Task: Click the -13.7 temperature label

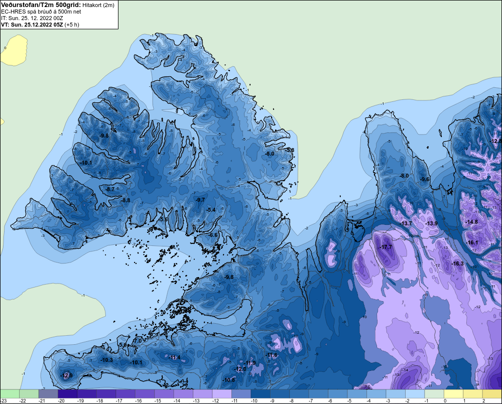Action: click(406, 223)
